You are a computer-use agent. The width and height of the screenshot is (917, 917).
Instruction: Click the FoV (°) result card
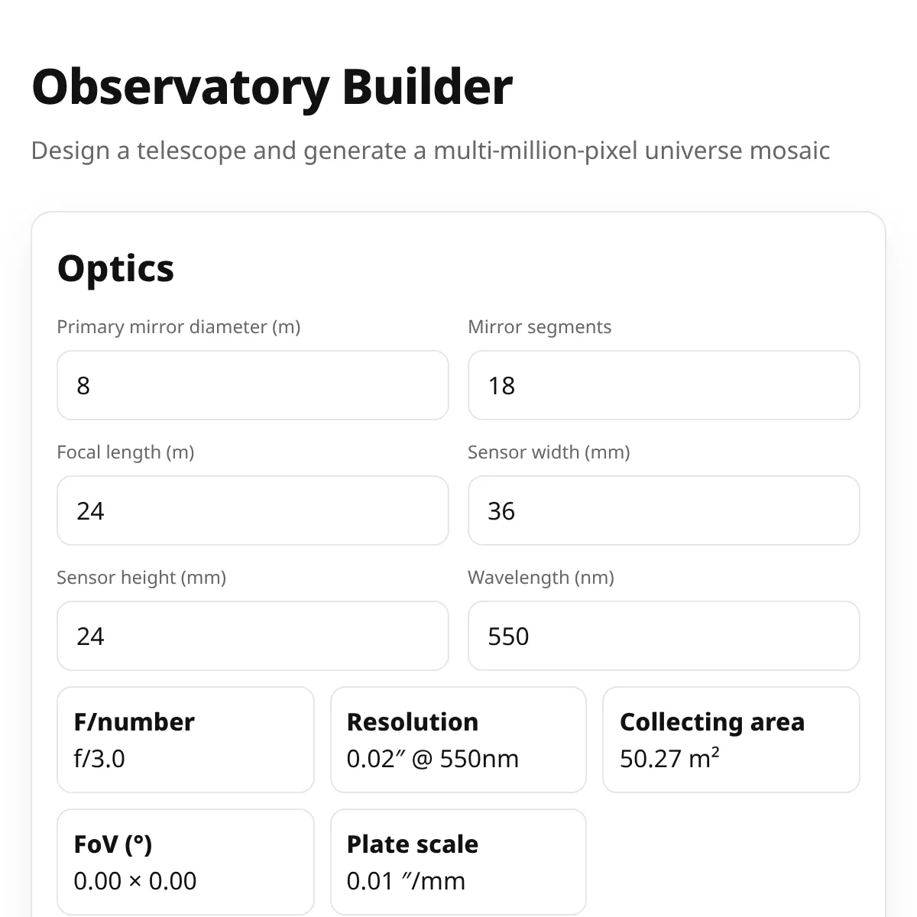(x=186, y=862)
